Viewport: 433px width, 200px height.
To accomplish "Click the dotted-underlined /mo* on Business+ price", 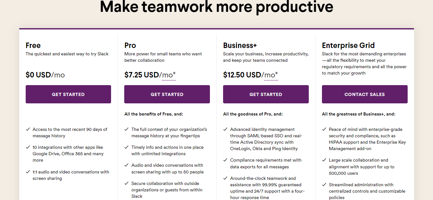I will [x=271, y=75].
